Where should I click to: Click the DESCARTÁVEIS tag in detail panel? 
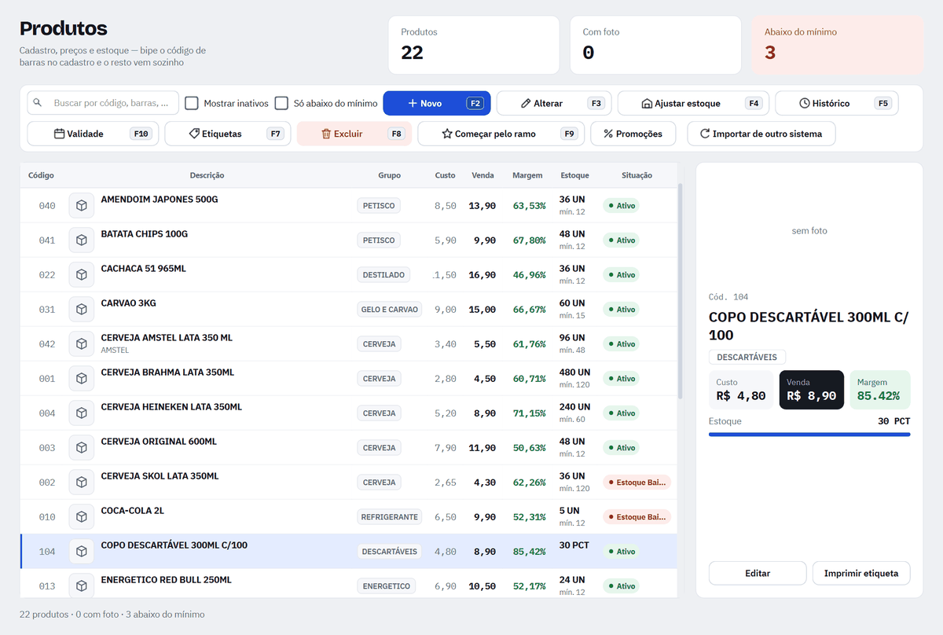coord(747,357)
